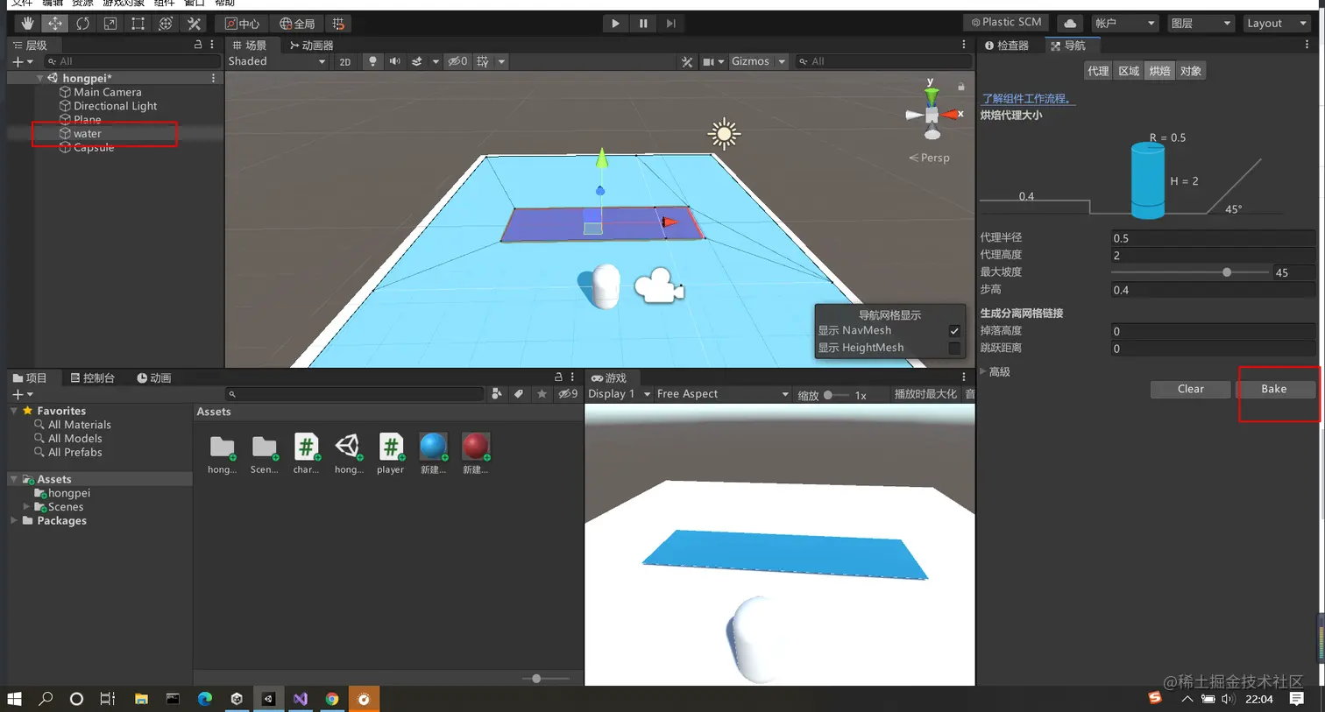
Task: Open the Display 1 dropdown
Action: pyautogui.click(x=619, y=394)
